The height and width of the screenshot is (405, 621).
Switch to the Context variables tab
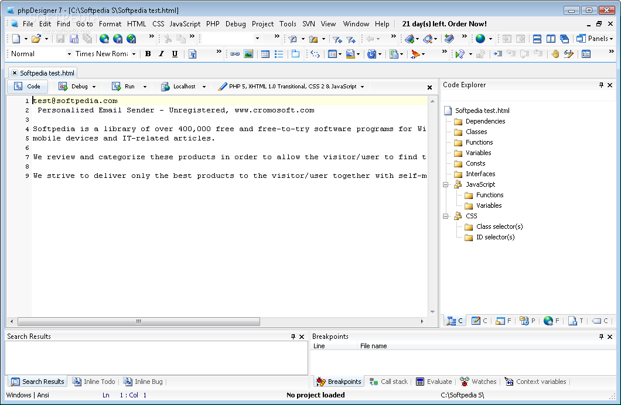tap(535, 382)
